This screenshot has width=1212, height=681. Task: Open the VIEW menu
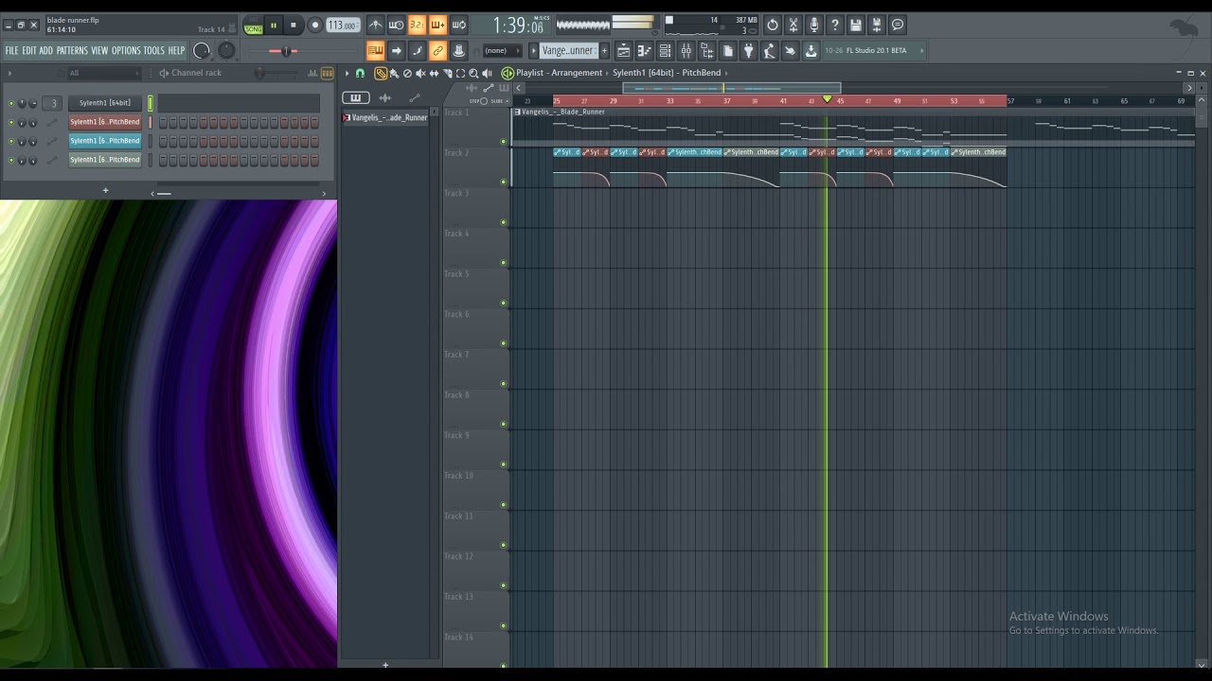pos(99,50)
